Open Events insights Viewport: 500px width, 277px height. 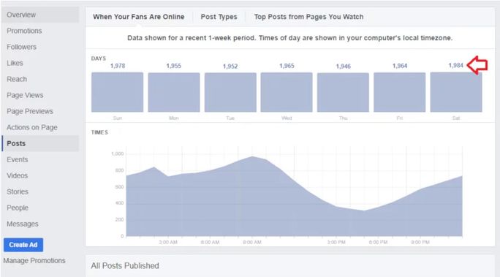coord(18,159)
